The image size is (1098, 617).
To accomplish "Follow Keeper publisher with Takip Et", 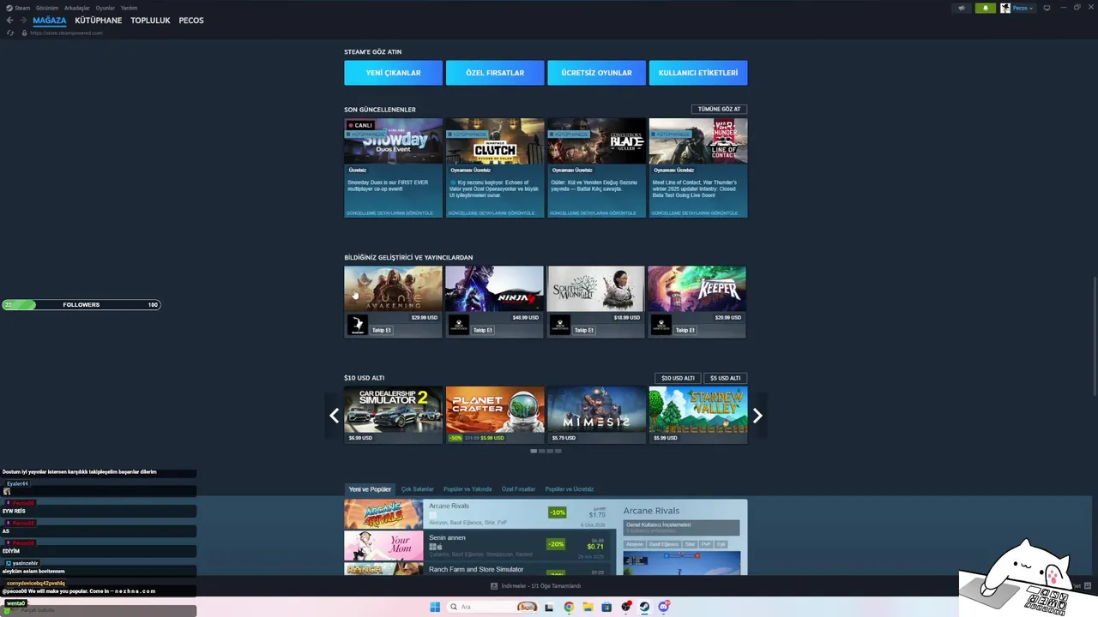I will click(685, 330).
